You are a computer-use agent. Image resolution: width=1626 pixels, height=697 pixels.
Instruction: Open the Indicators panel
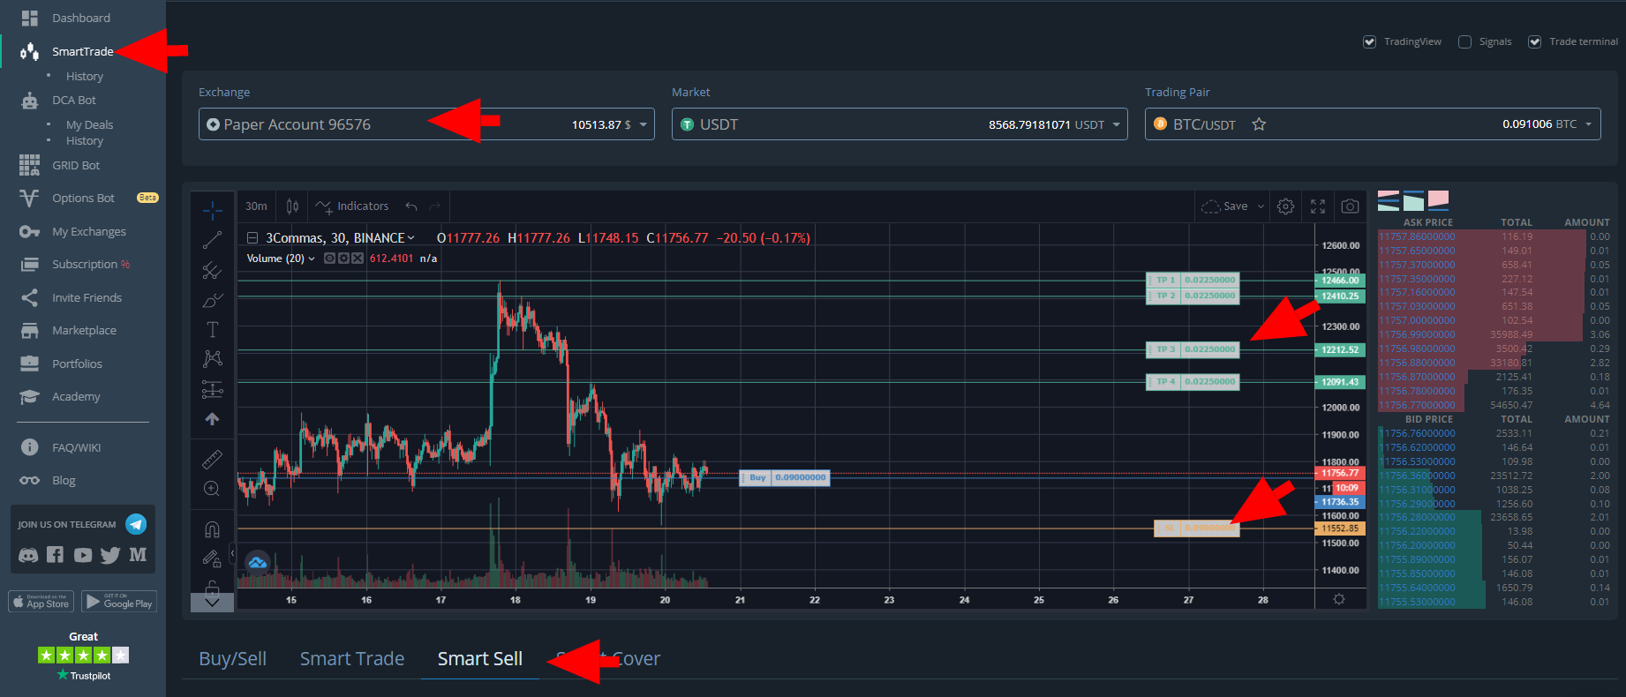point(352,206)
